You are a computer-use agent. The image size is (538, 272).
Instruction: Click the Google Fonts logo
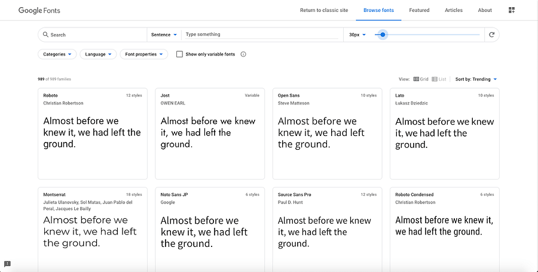39,10
